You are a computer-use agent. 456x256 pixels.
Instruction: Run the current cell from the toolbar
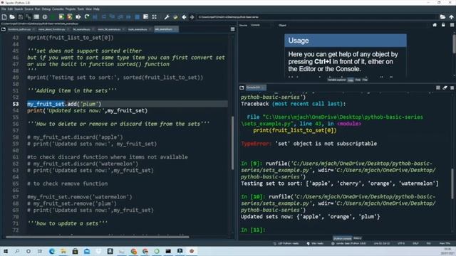point(61,17)
